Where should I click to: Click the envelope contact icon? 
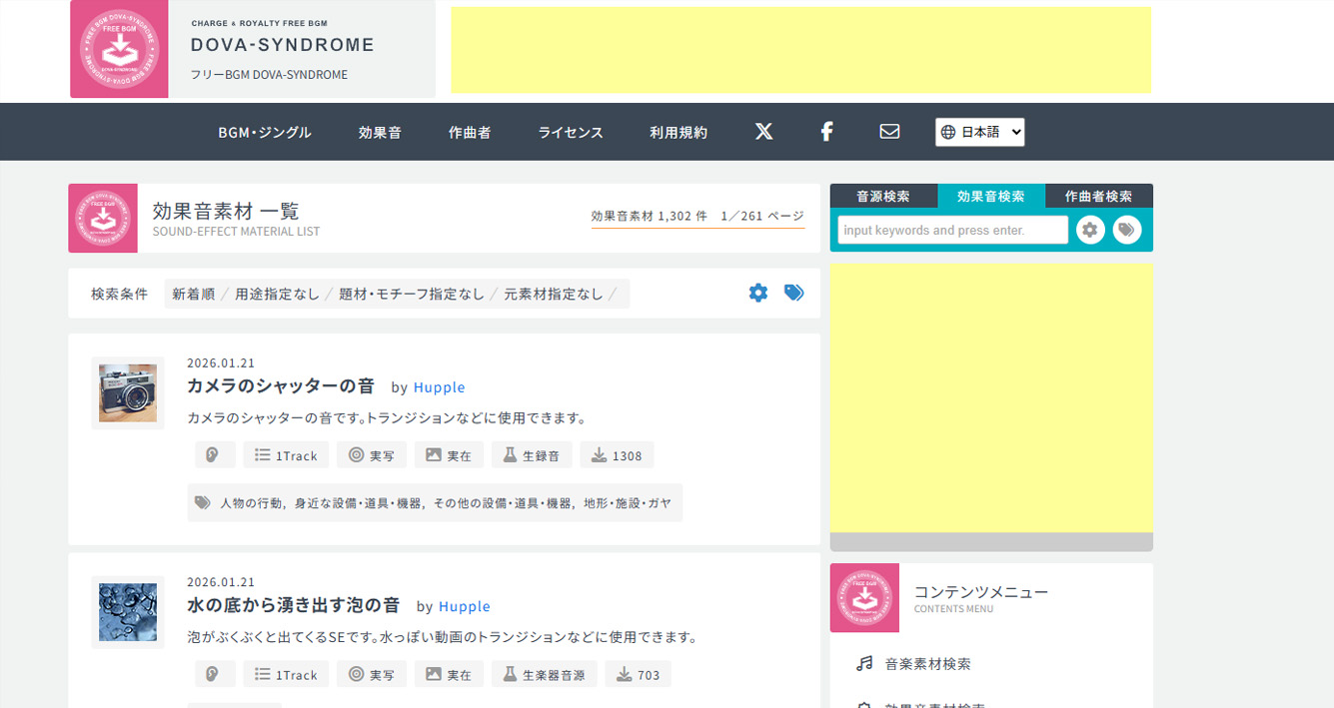point(888,131)
